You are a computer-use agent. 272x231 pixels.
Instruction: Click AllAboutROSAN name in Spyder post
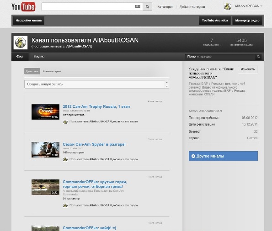pos(100,159)
